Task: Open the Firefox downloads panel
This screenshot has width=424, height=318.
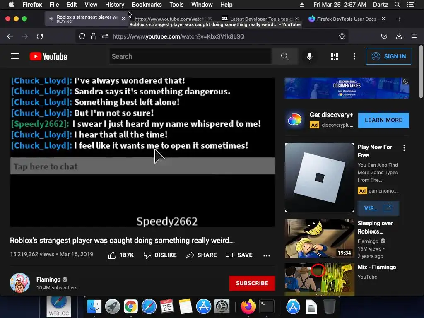Action: click(x=399, y=36)
